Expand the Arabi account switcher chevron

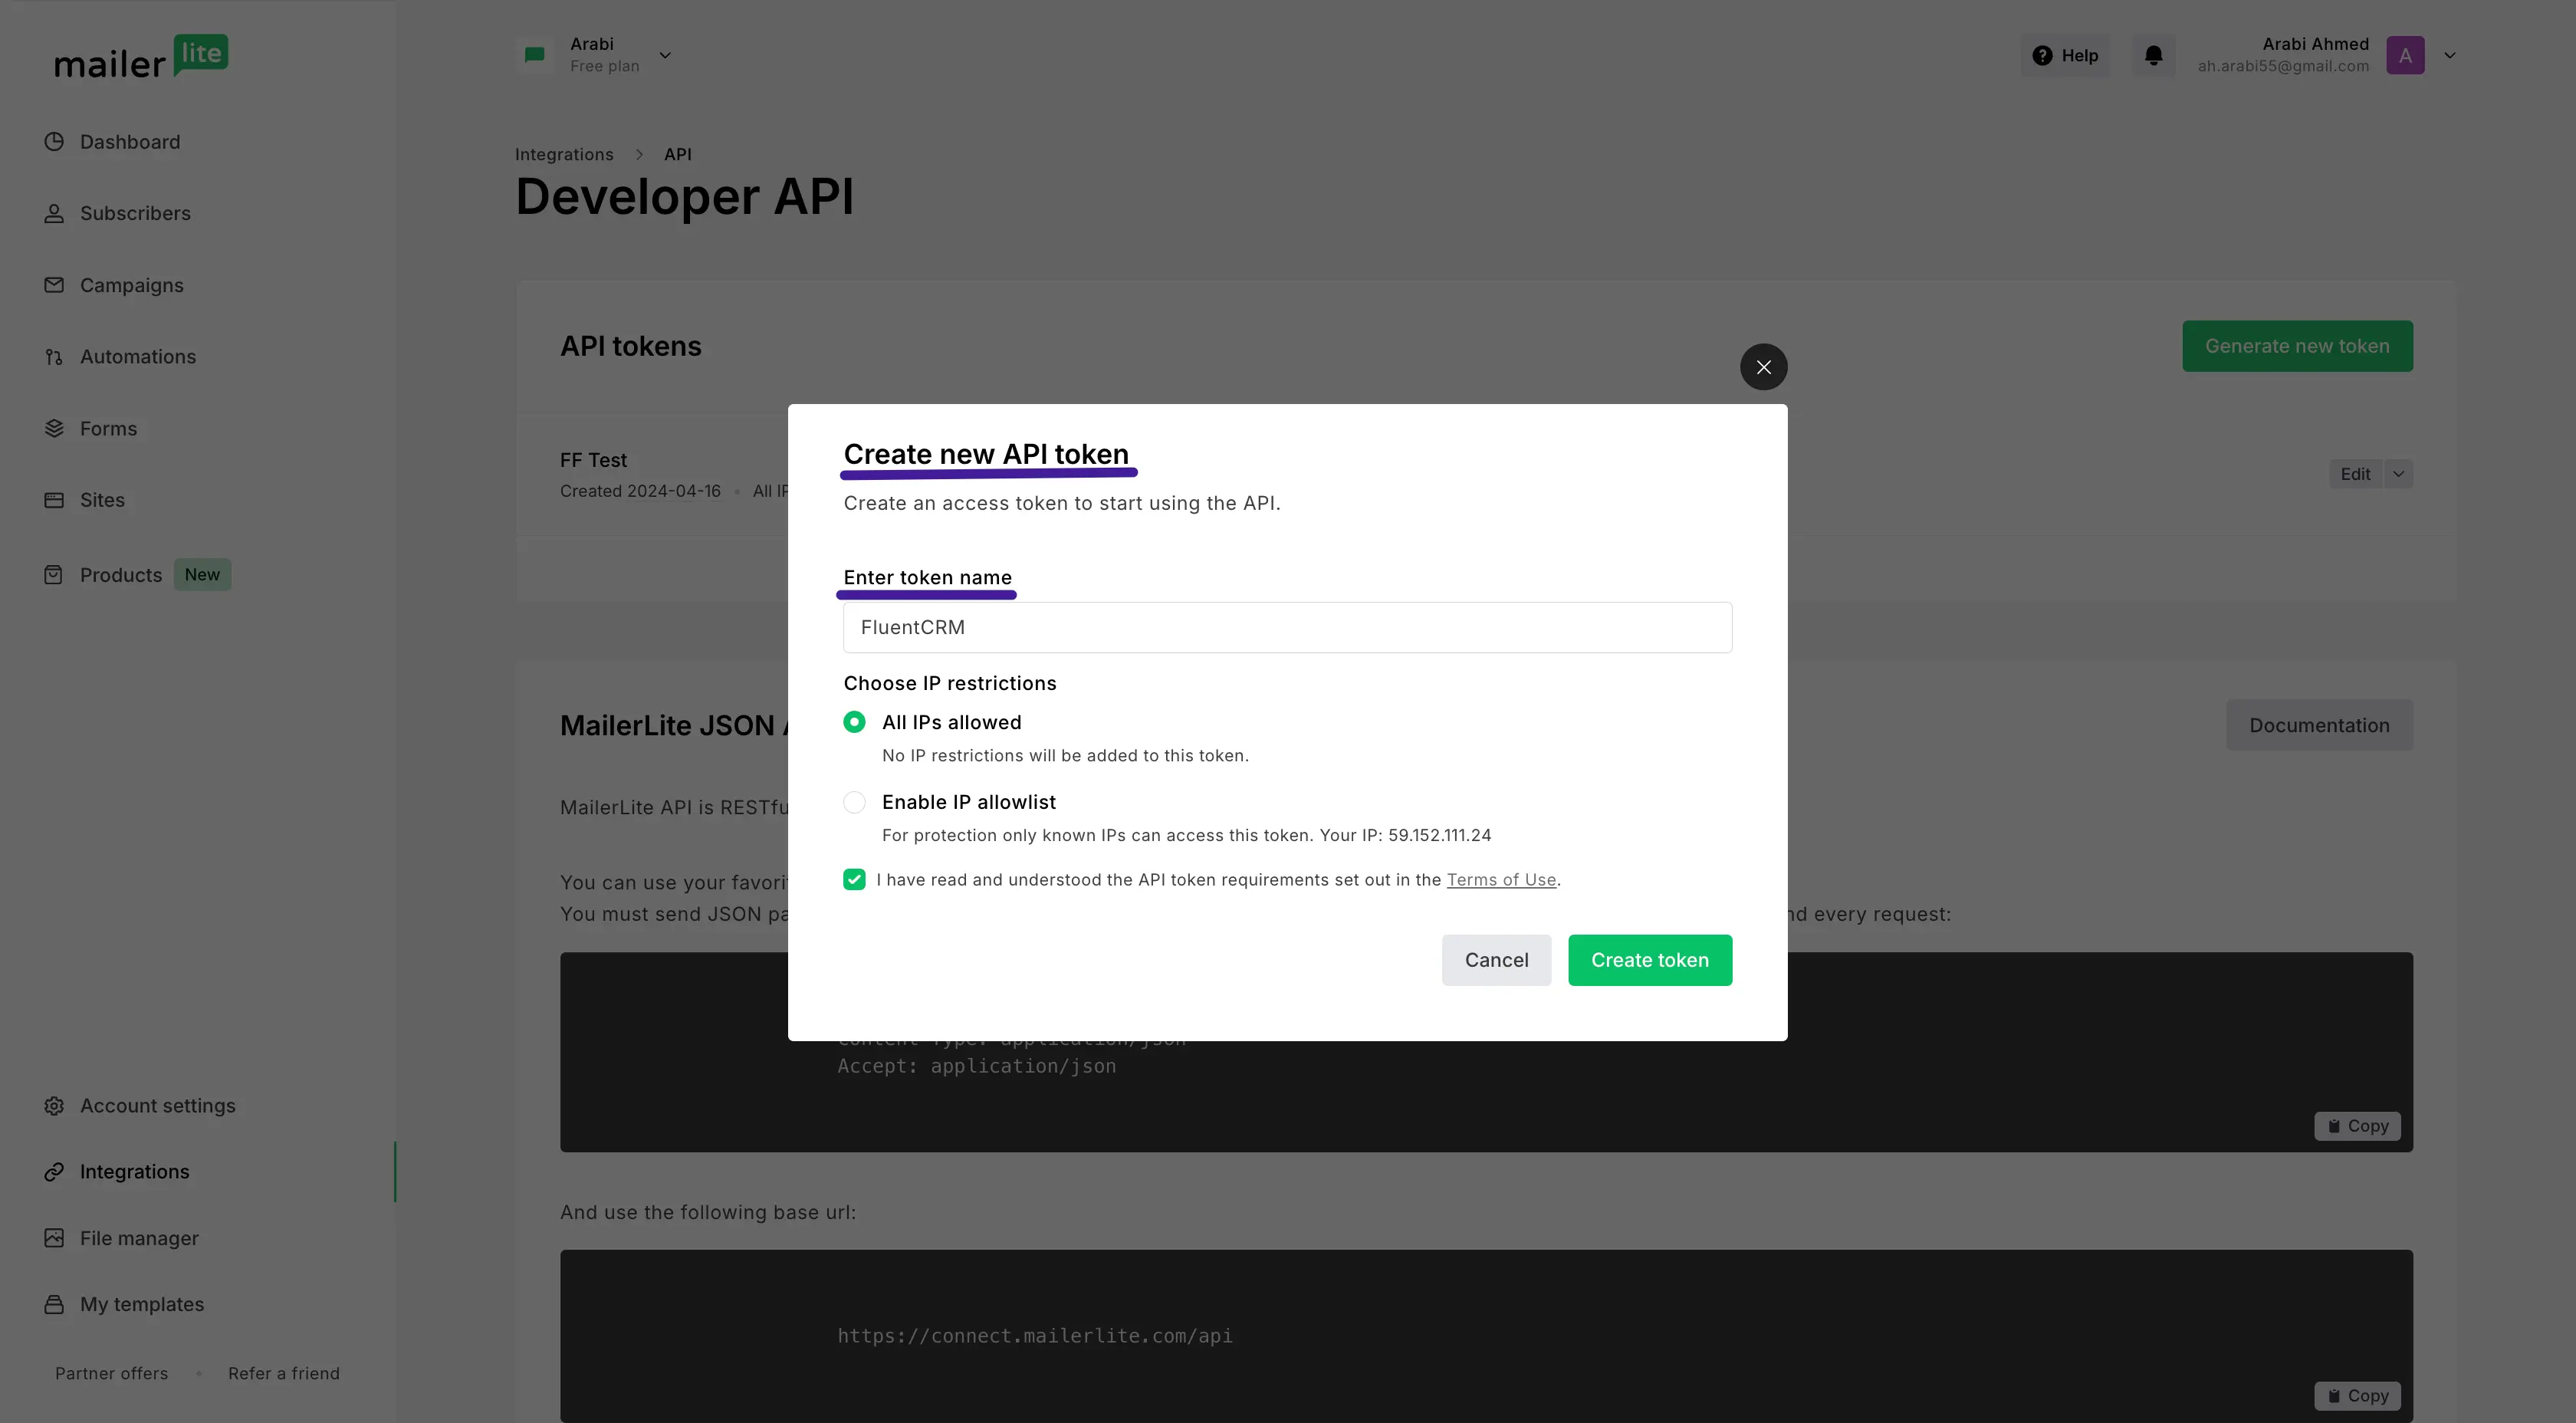pyautogui.click(x=665, y=55)
